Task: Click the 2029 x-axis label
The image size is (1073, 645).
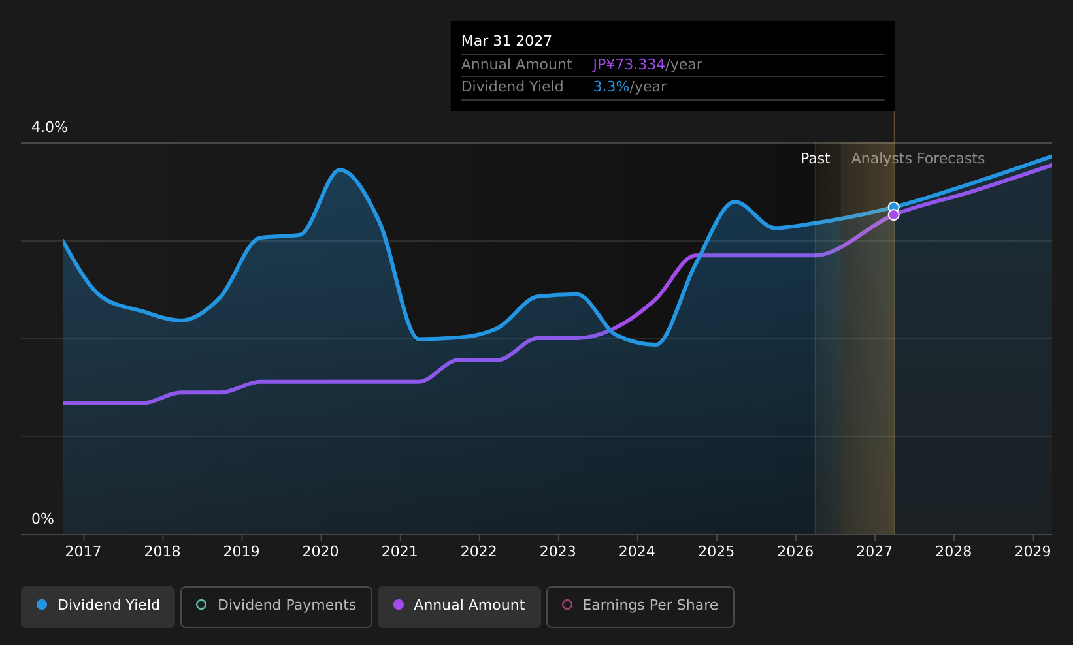Action: (x=1032, y=552)
